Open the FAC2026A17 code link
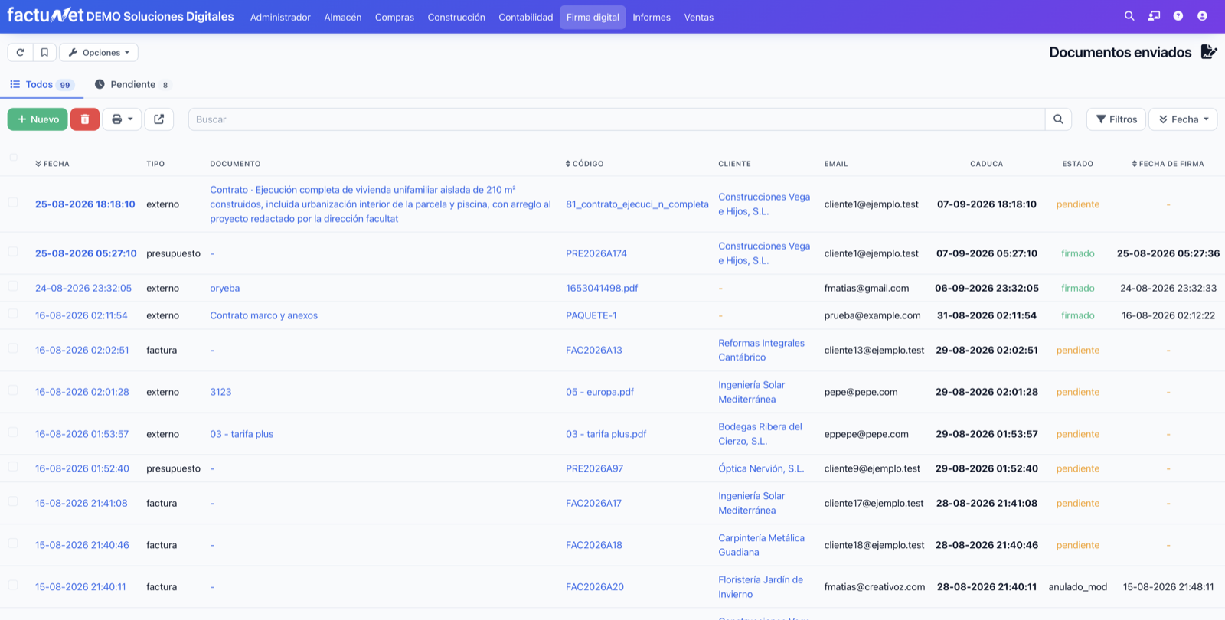This screenshot has height=620, width=1225. [594, 504]
